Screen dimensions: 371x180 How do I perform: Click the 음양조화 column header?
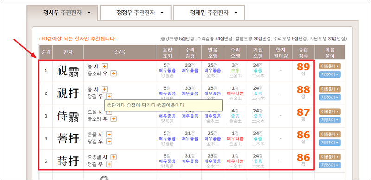point(167,52)
